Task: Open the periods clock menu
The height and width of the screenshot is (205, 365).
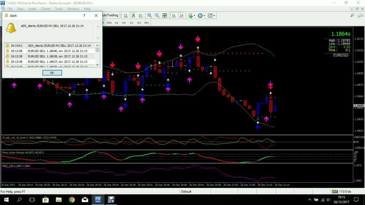Action: point(200,16)
